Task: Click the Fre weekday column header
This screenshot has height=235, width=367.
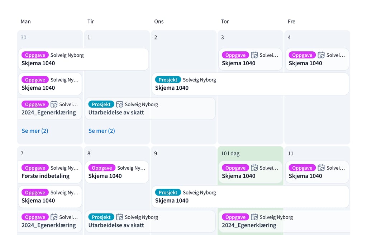Action: [291, 22]
